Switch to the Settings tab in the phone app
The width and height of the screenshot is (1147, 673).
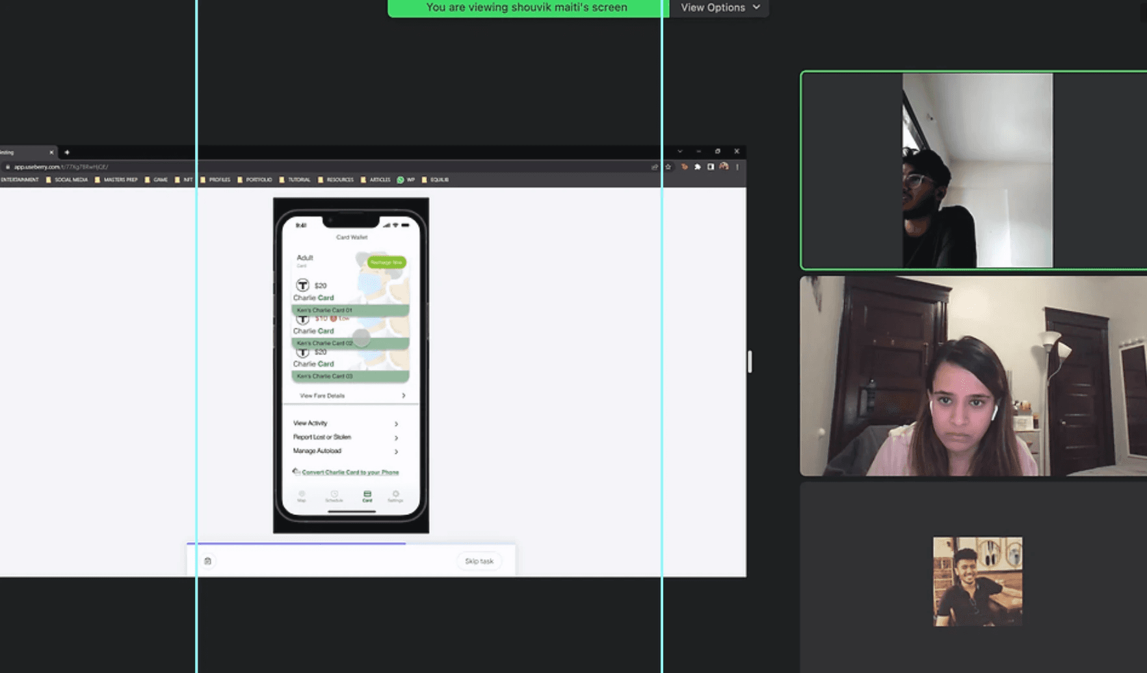pos(395,496)
